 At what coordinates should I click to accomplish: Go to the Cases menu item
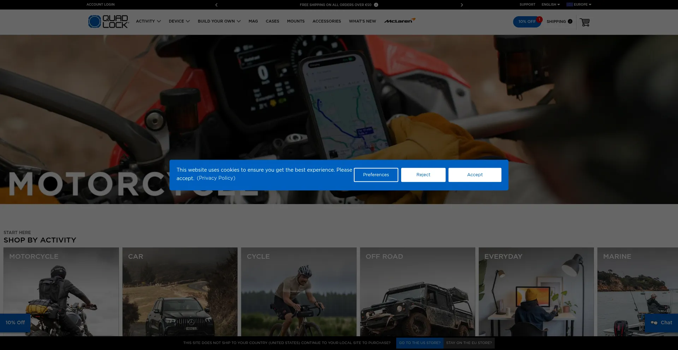pos(272,21)
